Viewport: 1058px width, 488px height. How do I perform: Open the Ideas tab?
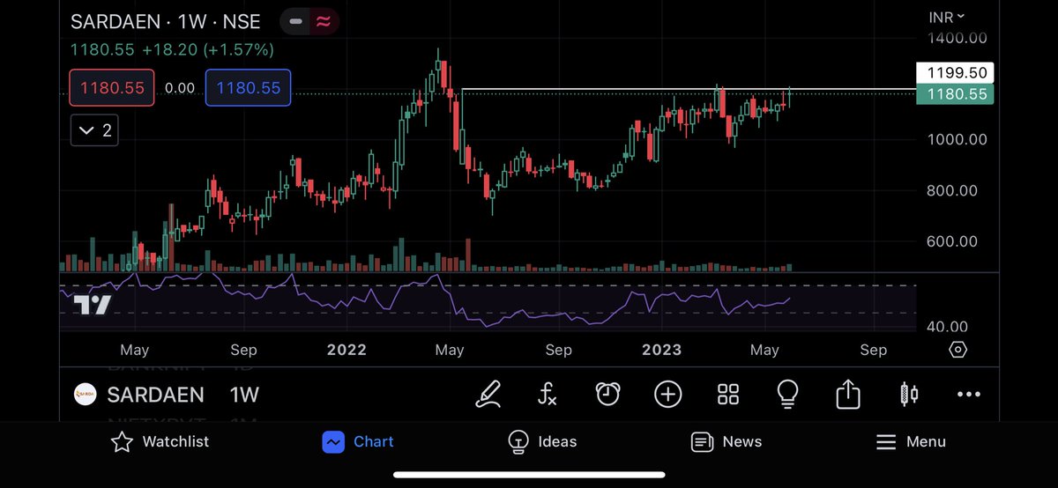pos(542,441)
